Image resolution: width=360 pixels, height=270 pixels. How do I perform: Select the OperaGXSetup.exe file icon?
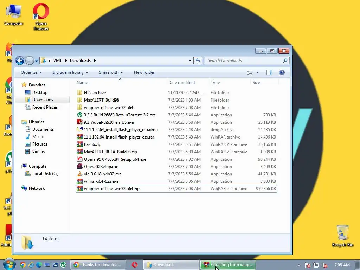80,166
